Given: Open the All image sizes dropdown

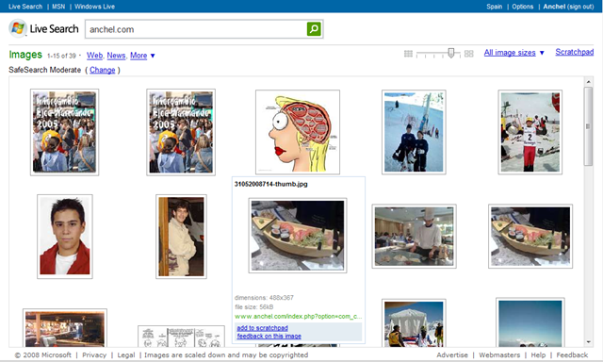Looking at the screenshot, I should click(x=513, y=53).
